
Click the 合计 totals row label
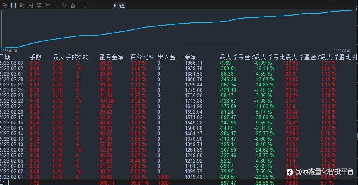[5, 183]
